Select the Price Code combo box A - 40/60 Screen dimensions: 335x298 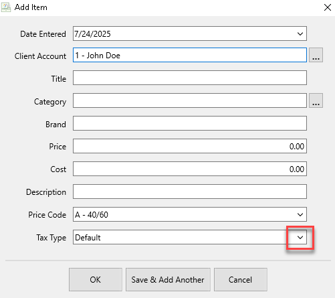click(190, 214)
